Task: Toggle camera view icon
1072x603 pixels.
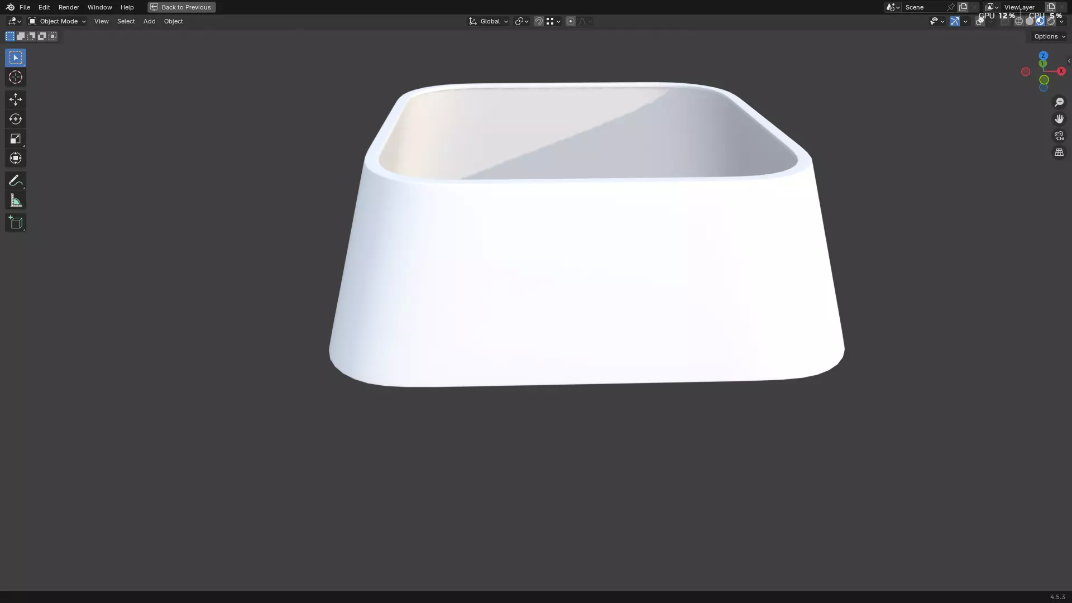Action: coord(1059,136)
